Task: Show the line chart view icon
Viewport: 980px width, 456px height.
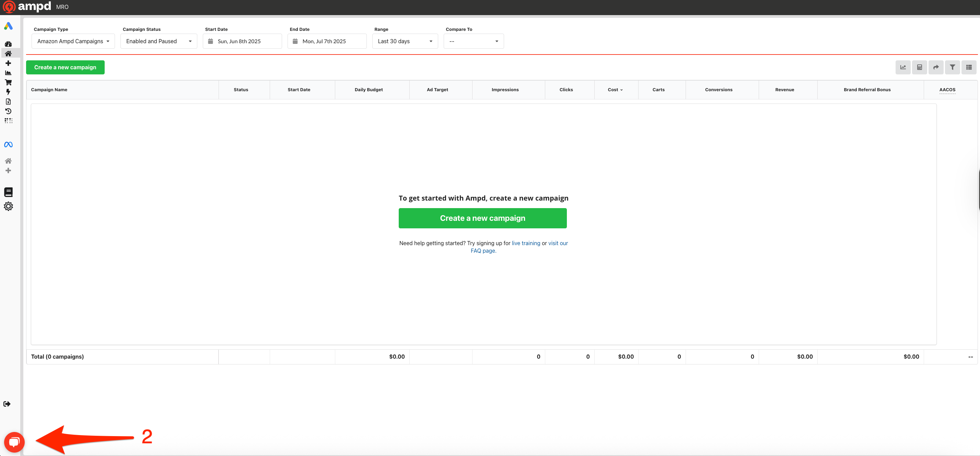Action: 903,67
